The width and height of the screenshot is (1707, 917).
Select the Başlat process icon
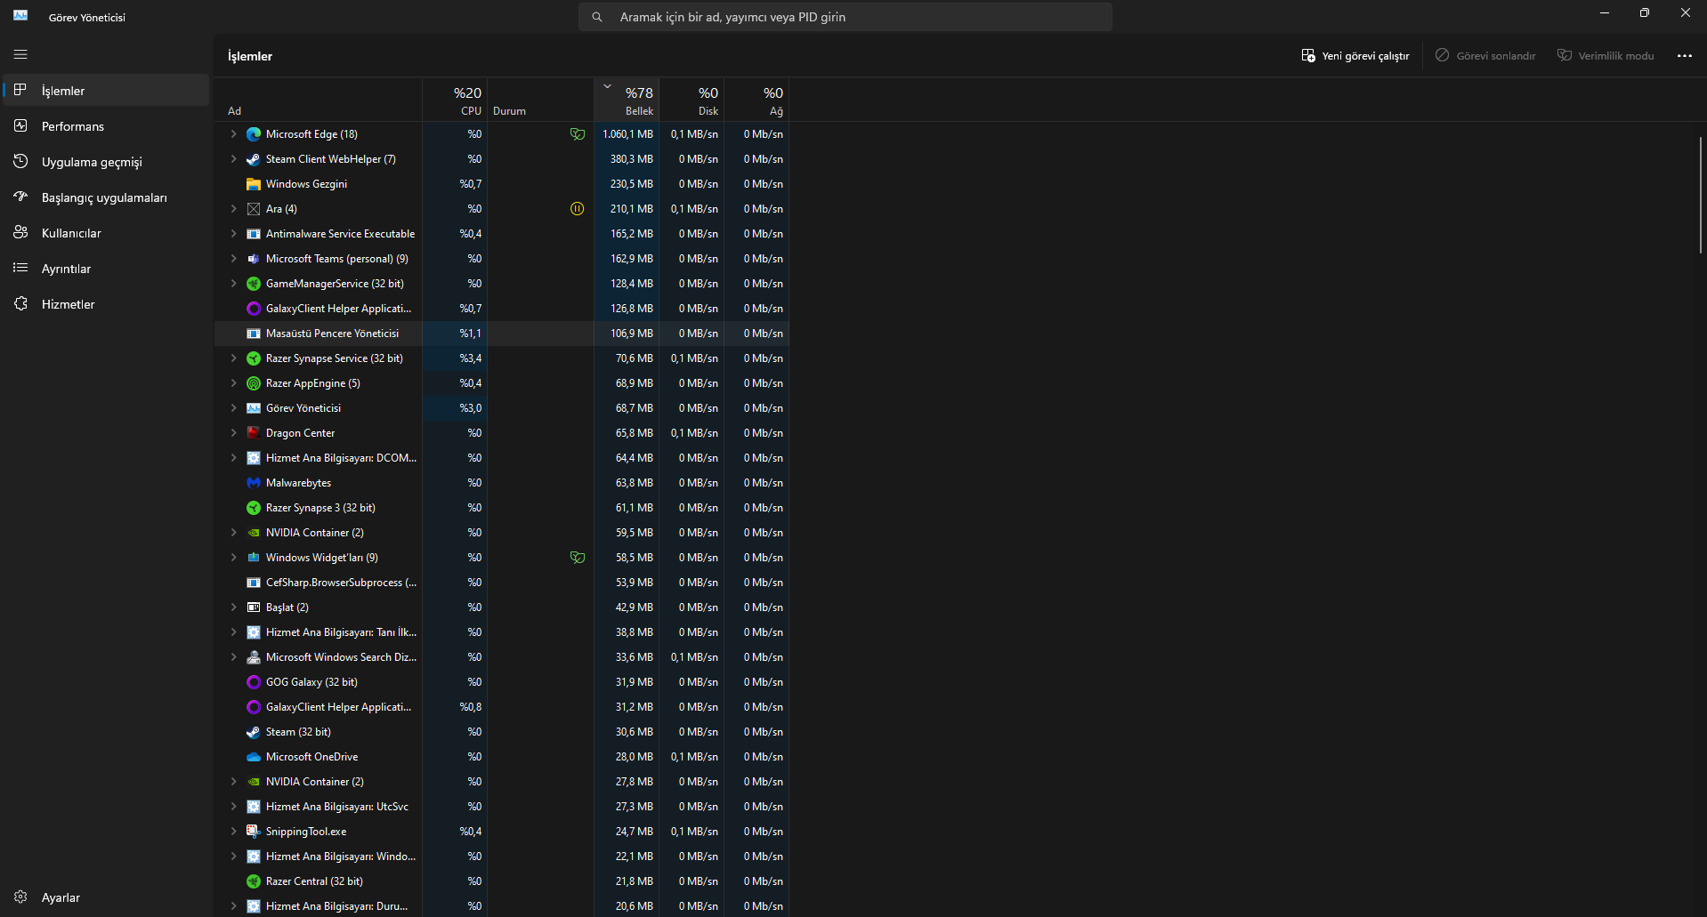pyautogui.click(x=254, y=607)
